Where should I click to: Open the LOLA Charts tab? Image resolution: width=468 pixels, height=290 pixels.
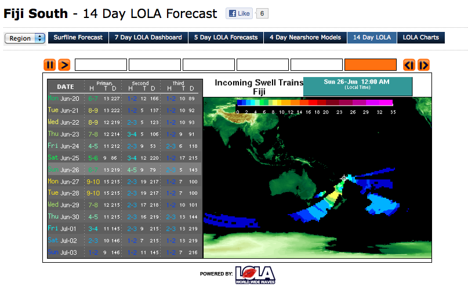click(x=421, y=38)
